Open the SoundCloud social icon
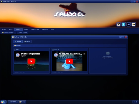Screen dimensions: 139x104 [x=134, y=24]
